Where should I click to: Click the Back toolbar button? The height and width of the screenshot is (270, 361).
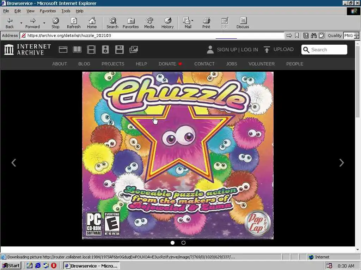pos(10,23)
